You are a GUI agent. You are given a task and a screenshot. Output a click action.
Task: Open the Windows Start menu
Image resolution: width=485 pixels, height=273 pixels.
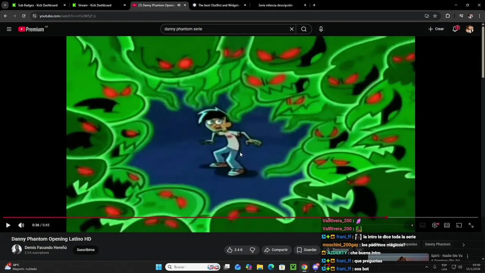pos(159,267)
